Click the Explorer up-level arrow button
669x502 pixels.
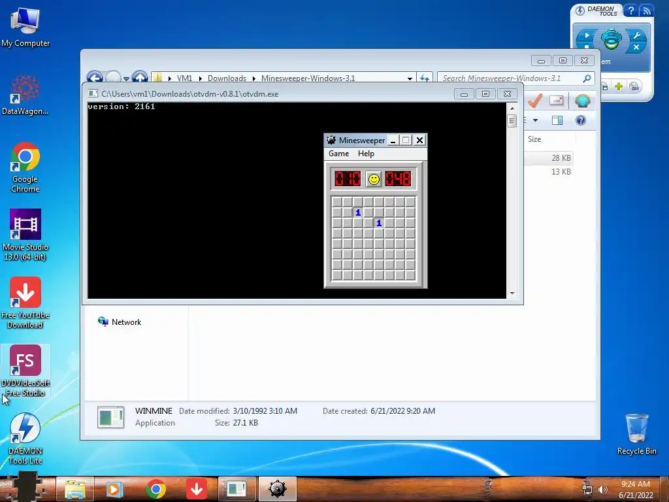(140, 77)
